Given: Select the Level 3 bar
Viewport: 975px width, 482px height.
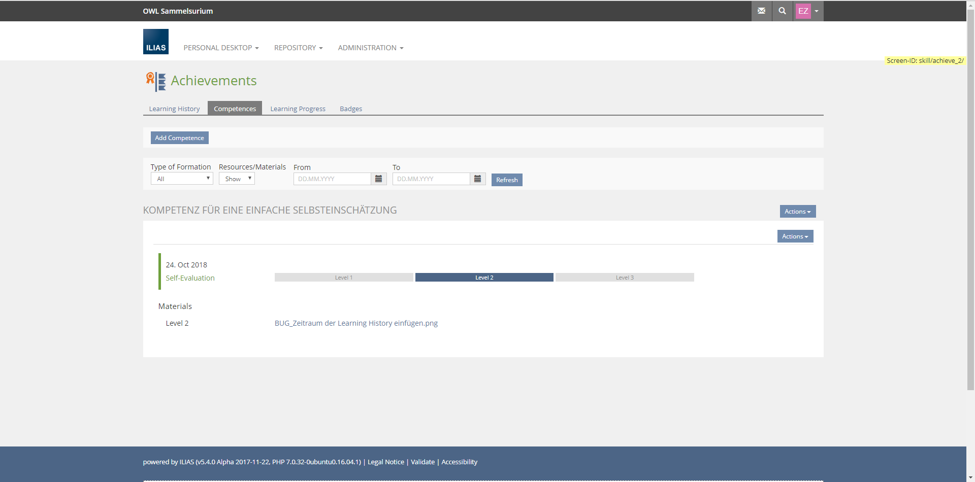Looking at the screenshot, I should pos(625,278).
